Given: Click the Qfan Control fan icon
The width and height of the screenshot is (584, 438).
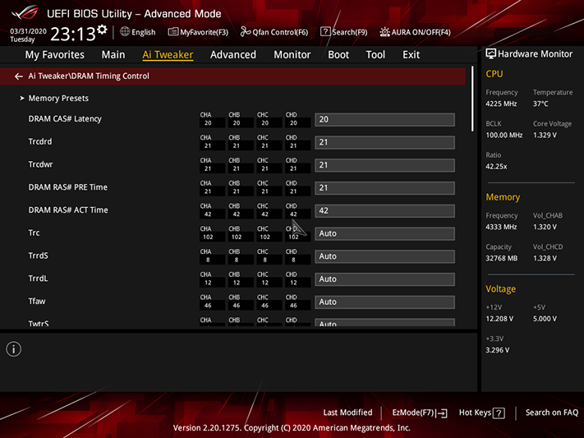Looking at the screenshot, I should 245,32.
